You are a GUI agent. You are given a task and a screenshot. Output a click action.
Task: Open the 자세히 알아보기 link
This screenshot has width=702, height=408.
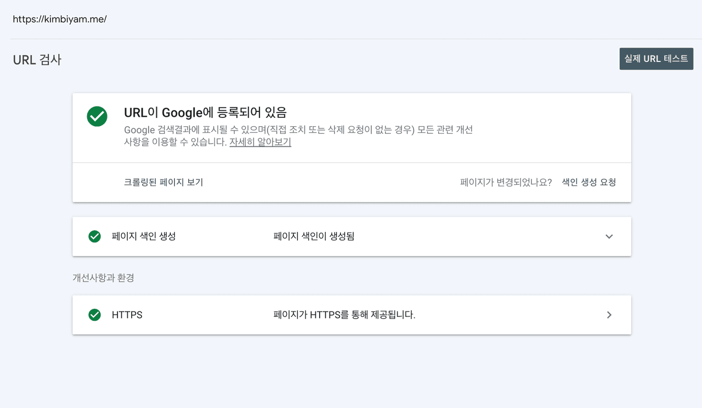pyautogui.click(x=260, y=142)
